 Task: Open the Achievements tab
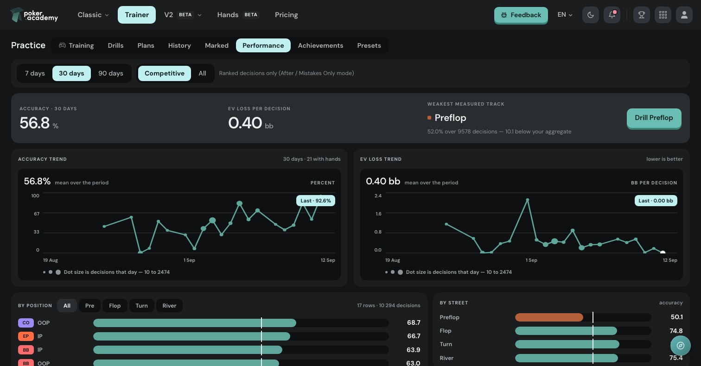[321, 45]
